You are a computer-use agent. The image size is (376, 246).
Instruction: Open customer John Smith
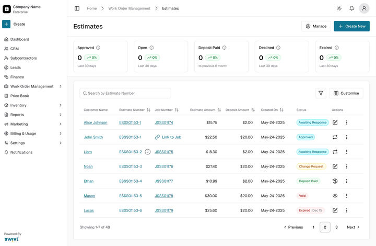[x=93, y=137]
